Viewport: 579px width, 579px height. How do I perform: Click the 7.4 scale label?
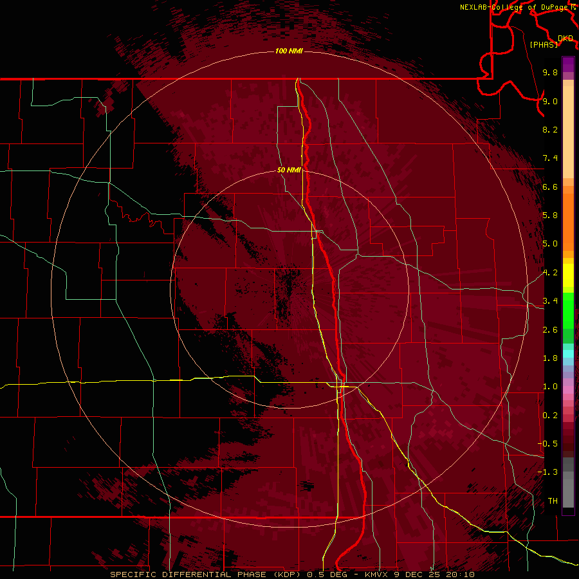[x=550, y=158]
